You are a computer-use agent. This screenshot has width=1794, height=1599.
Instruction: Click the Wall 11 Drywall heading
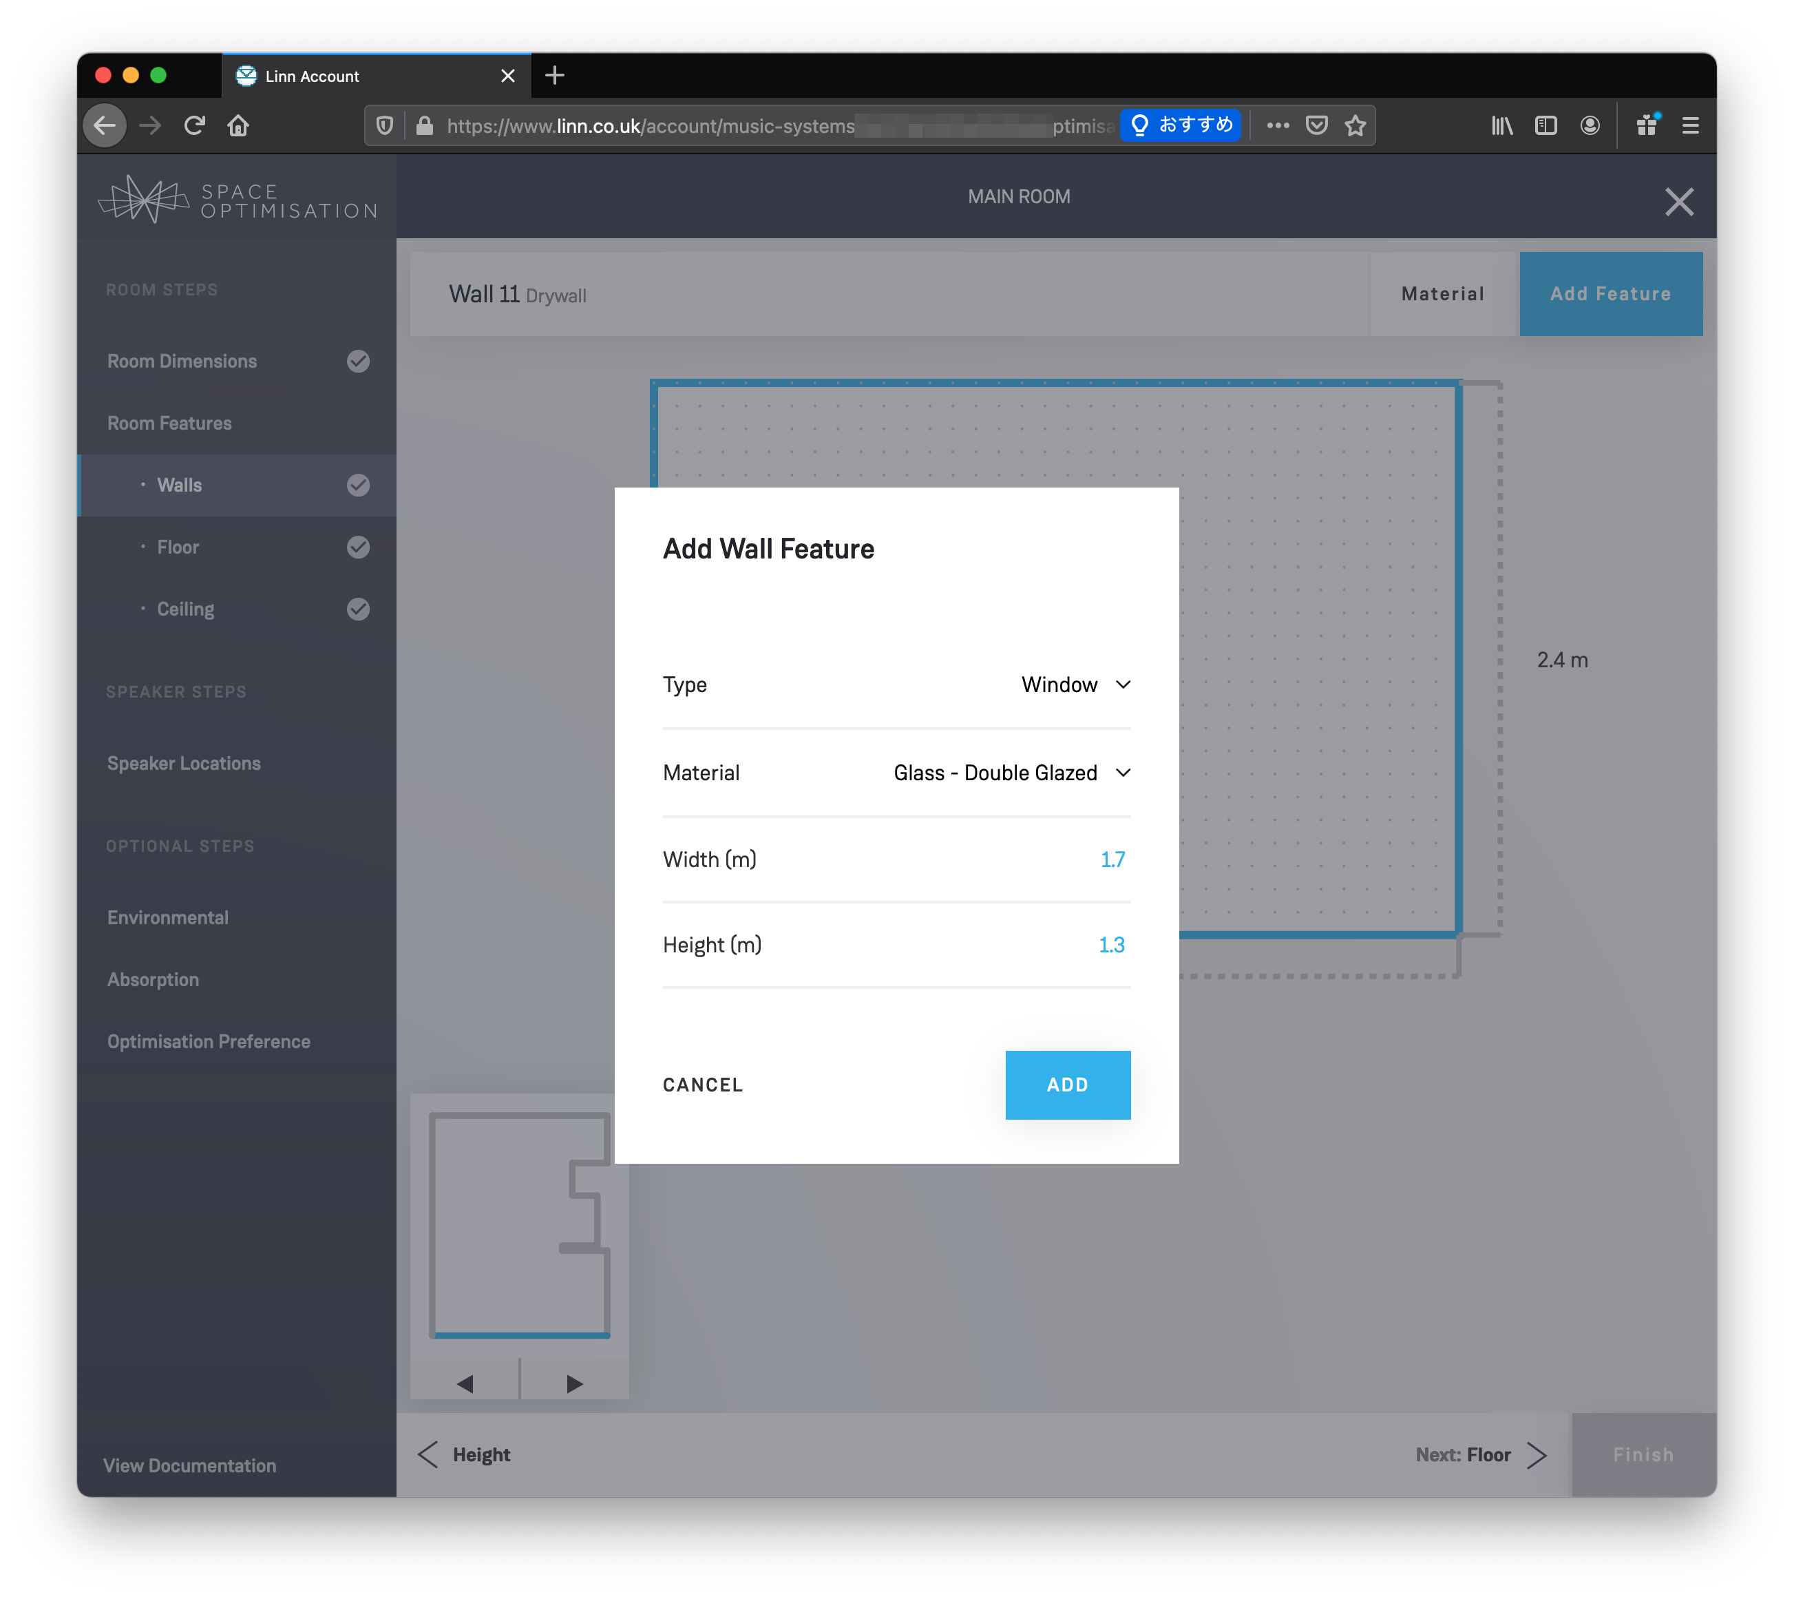click(x=517, y=294)
